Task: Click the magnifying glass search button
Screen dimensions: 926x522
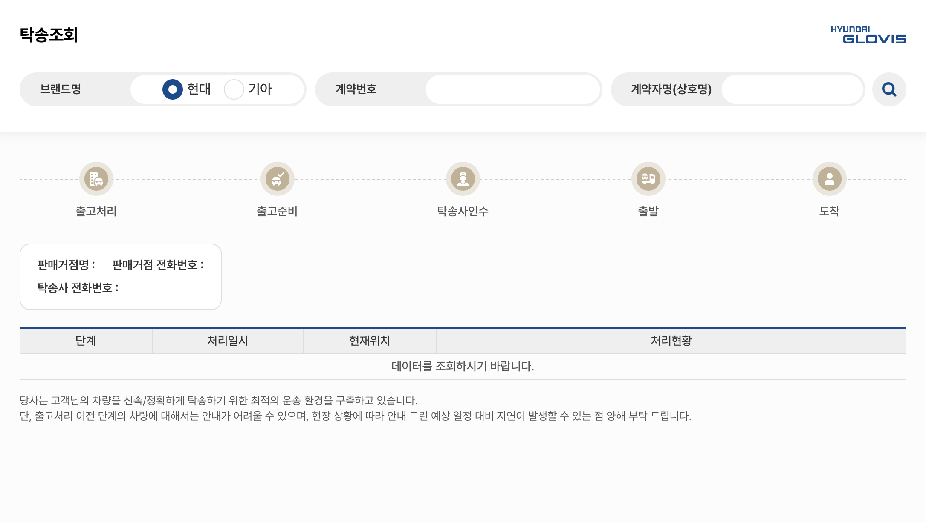Action: point(889,89)
